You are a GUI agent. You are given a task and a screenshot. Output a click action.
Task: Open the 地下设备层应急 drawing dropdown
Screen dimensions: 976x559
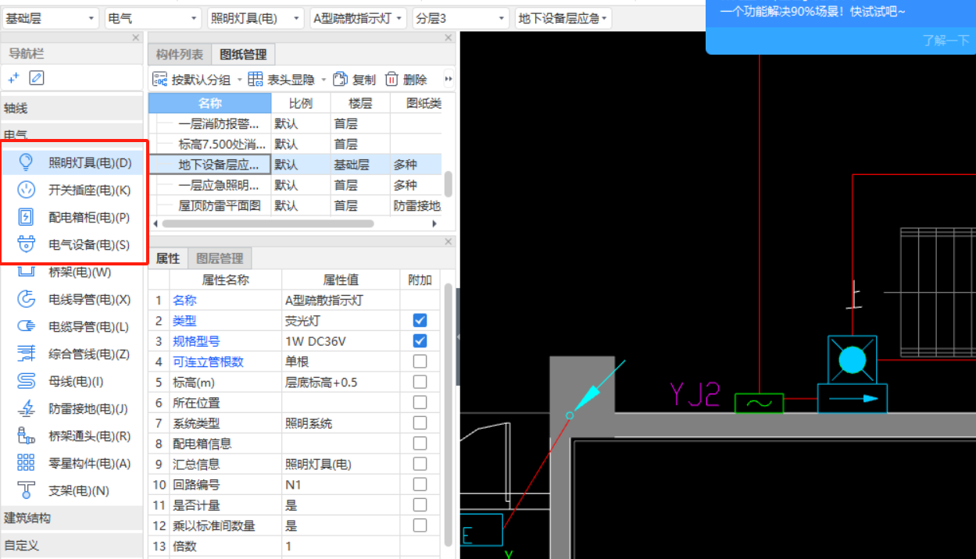coord(563,18)
